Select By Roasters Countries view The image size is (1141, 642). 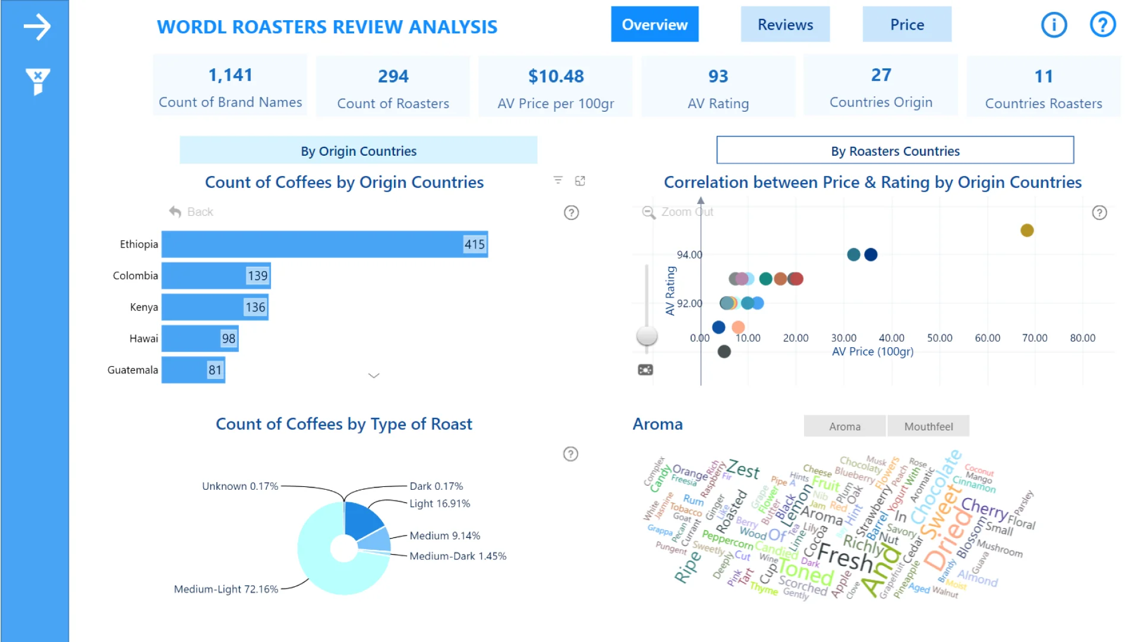(x=895, y=150)
